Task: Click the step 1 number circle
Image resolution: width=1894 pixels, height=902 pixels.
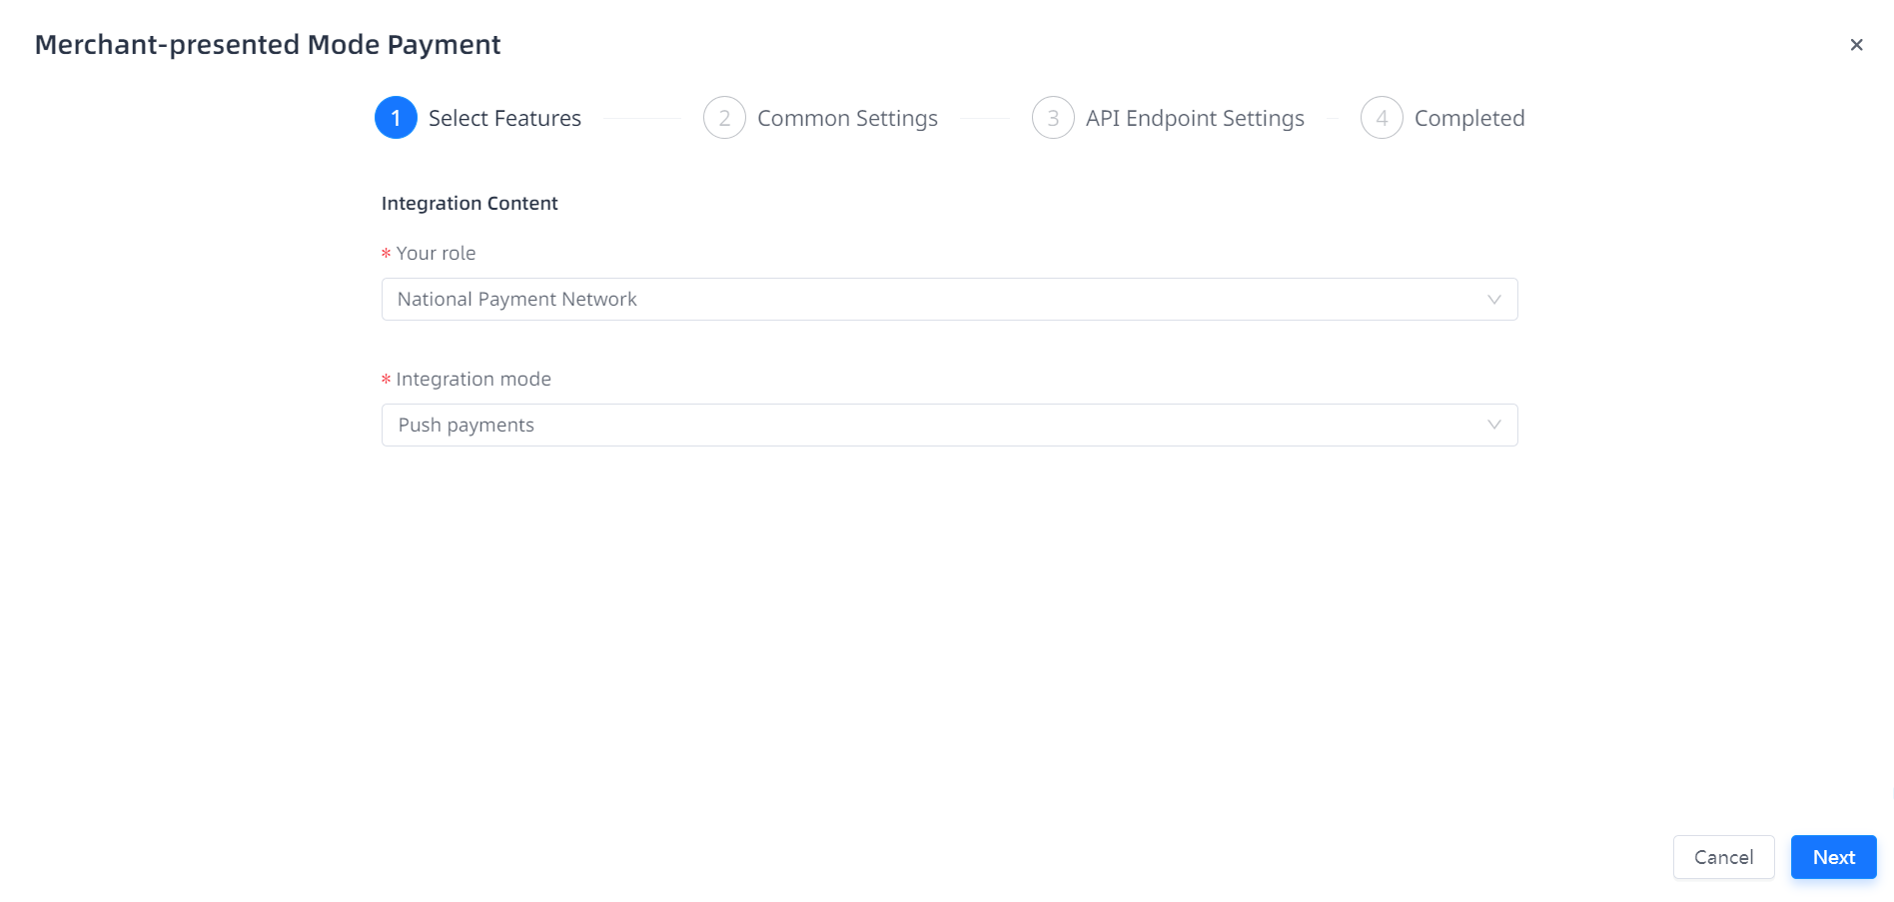Action: pos(396,118)
